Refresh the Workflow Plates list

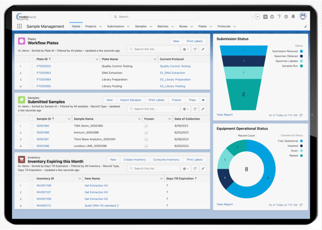pos(195,49)
